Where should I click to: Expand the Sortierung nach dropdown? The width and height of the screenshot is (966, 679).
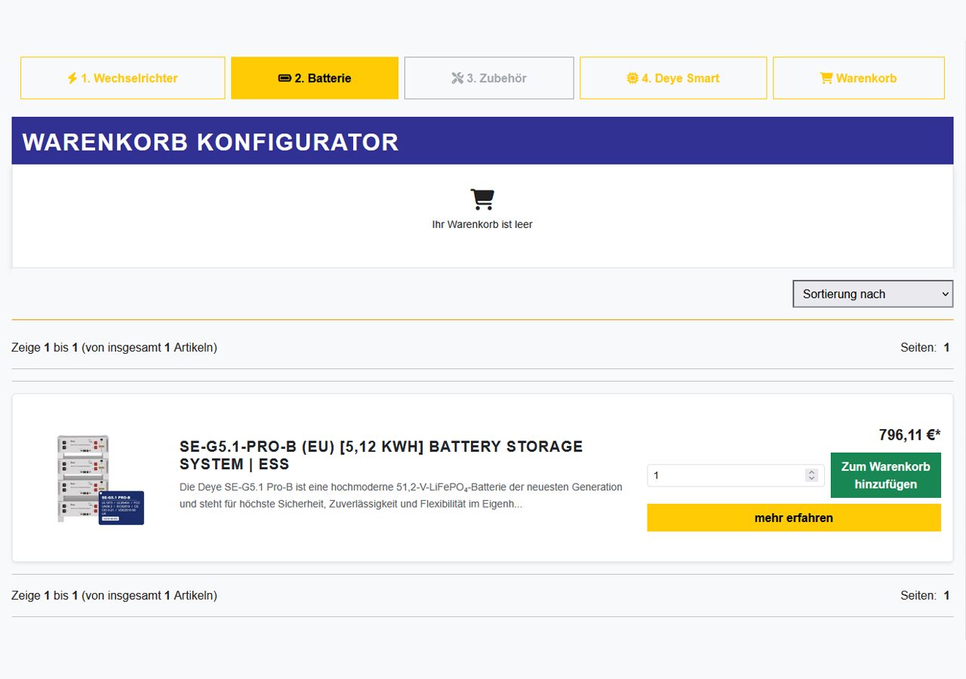click(x=872, y=294)
